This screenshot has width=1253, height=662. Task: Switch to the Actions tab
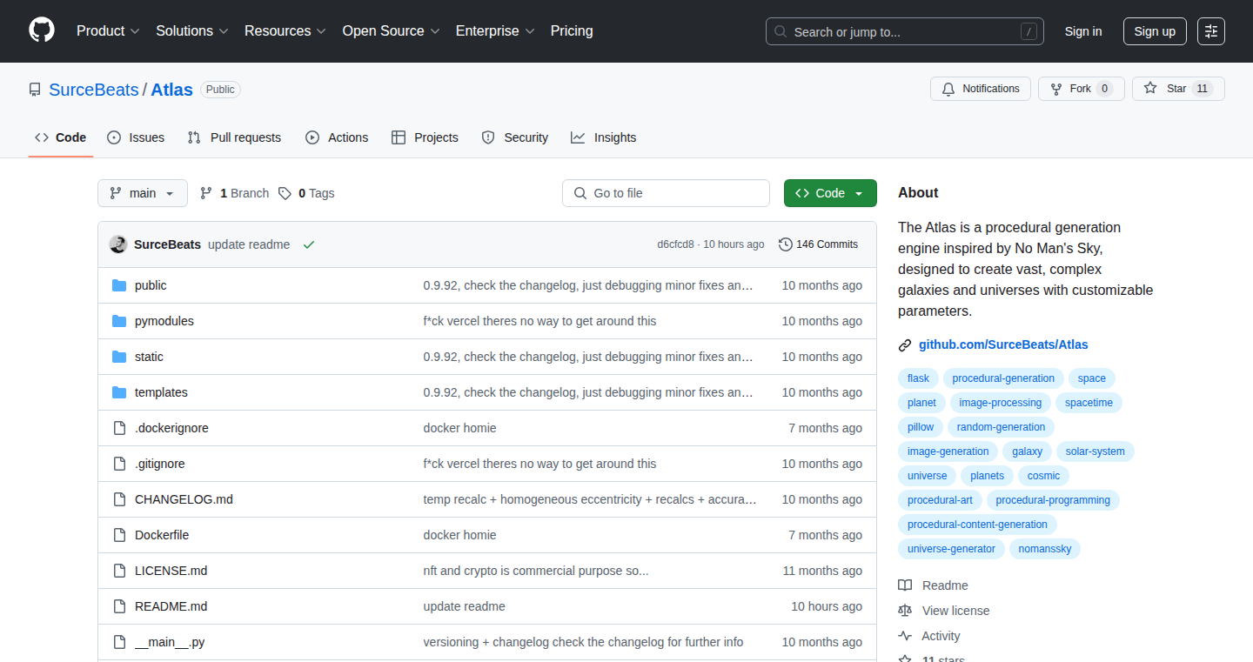pos(337,137)
